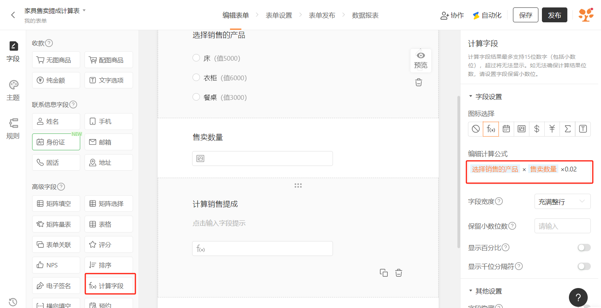Open the 主题 theme panel

click(13, 90)
